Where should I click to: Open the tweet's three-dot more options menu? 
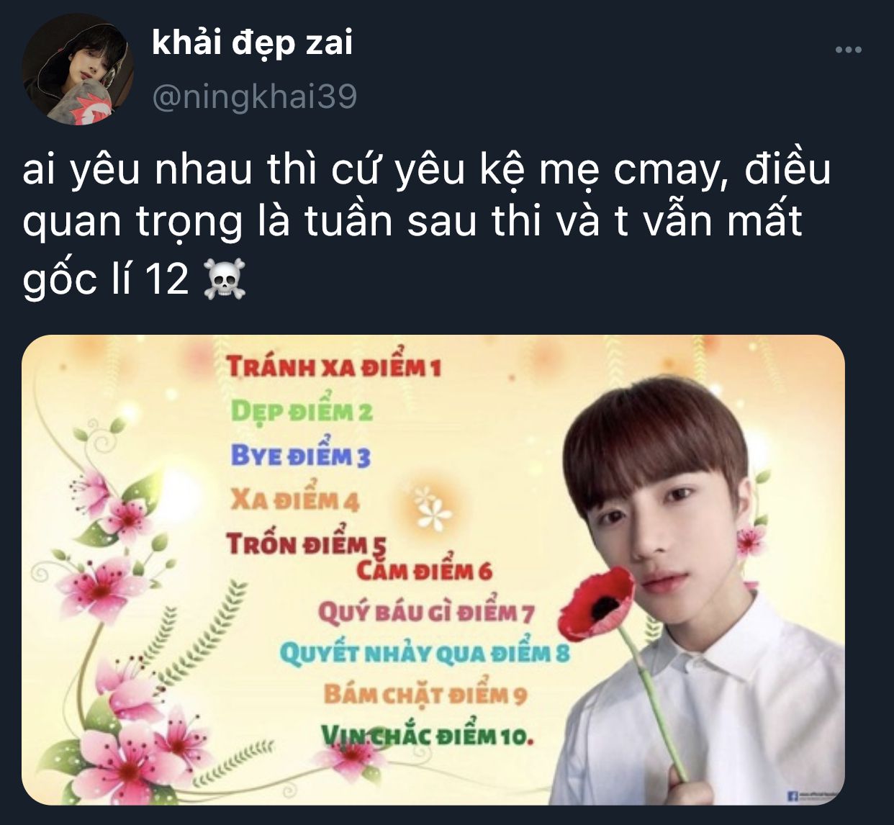coord(848,50)
